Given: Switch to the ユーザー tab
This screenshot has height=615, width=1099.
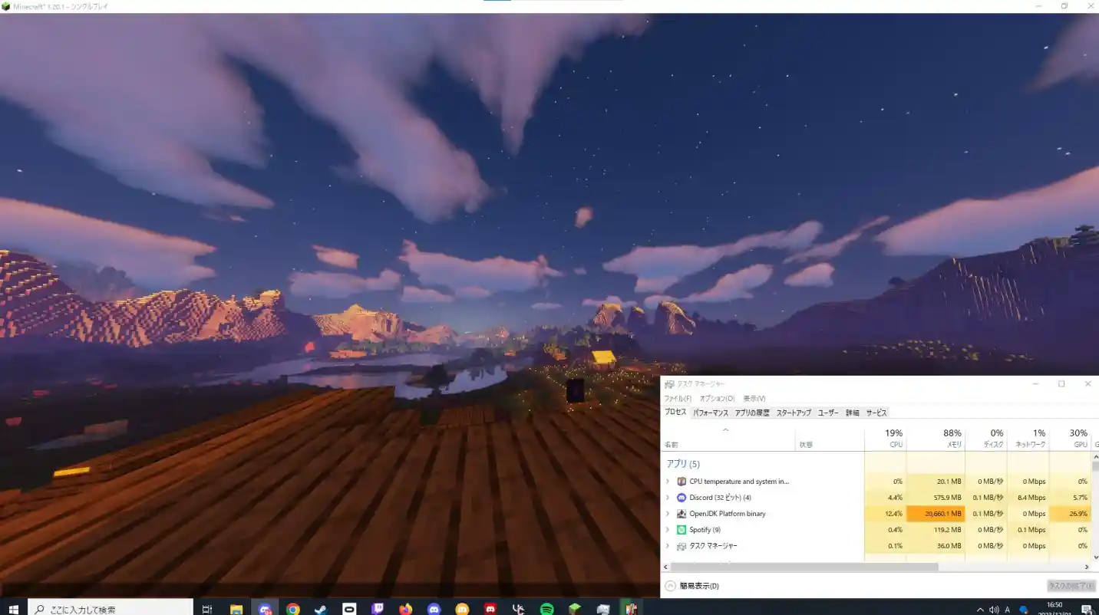Looking at the screenshot, I should pos(828,413).
